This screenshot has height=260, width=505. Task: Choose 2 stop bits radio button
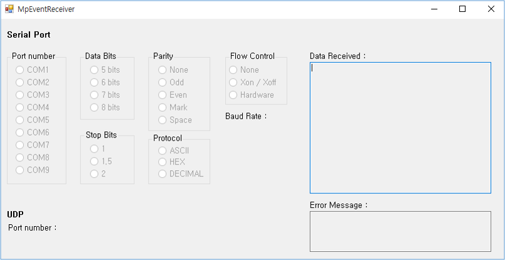pyautogui.click(x=95, y=174)
